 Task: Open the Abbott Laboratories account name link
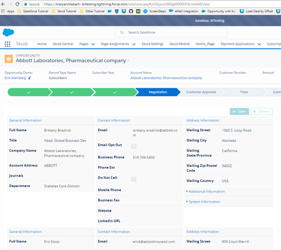pos(166,78)
